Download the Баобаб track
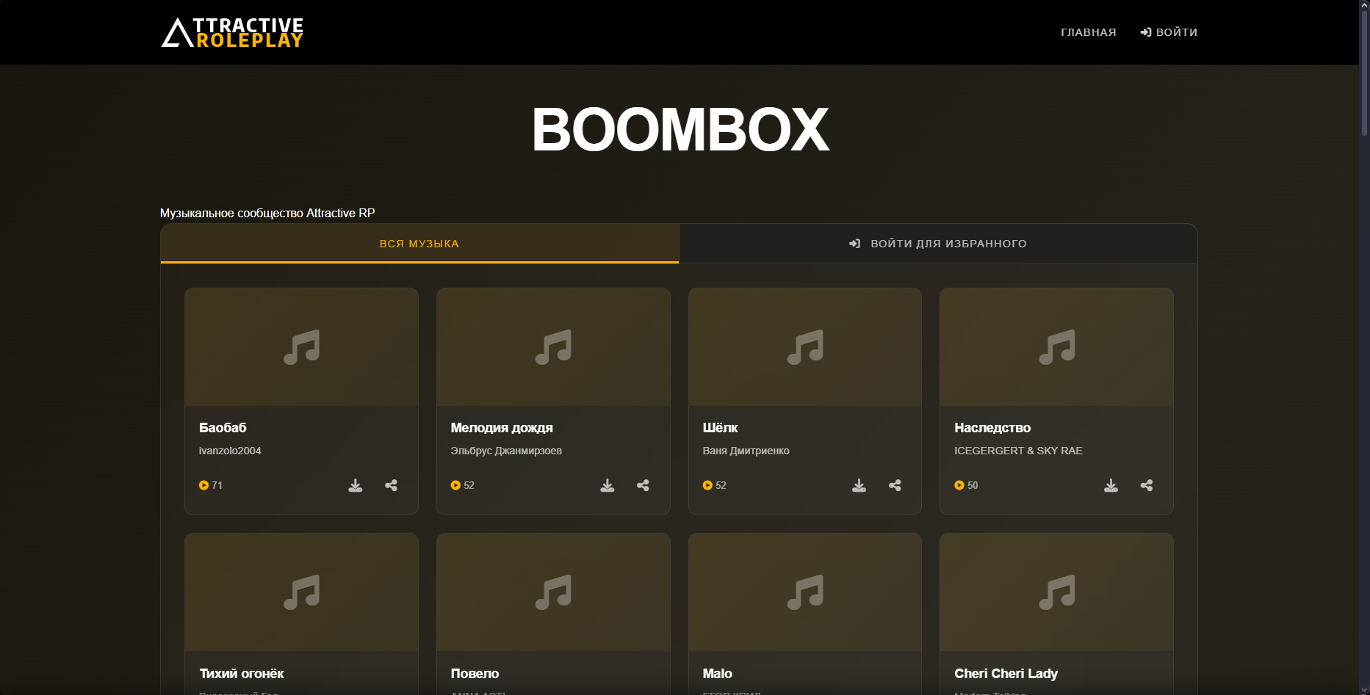Viewport: 1370px width, 695px height. 356,485
